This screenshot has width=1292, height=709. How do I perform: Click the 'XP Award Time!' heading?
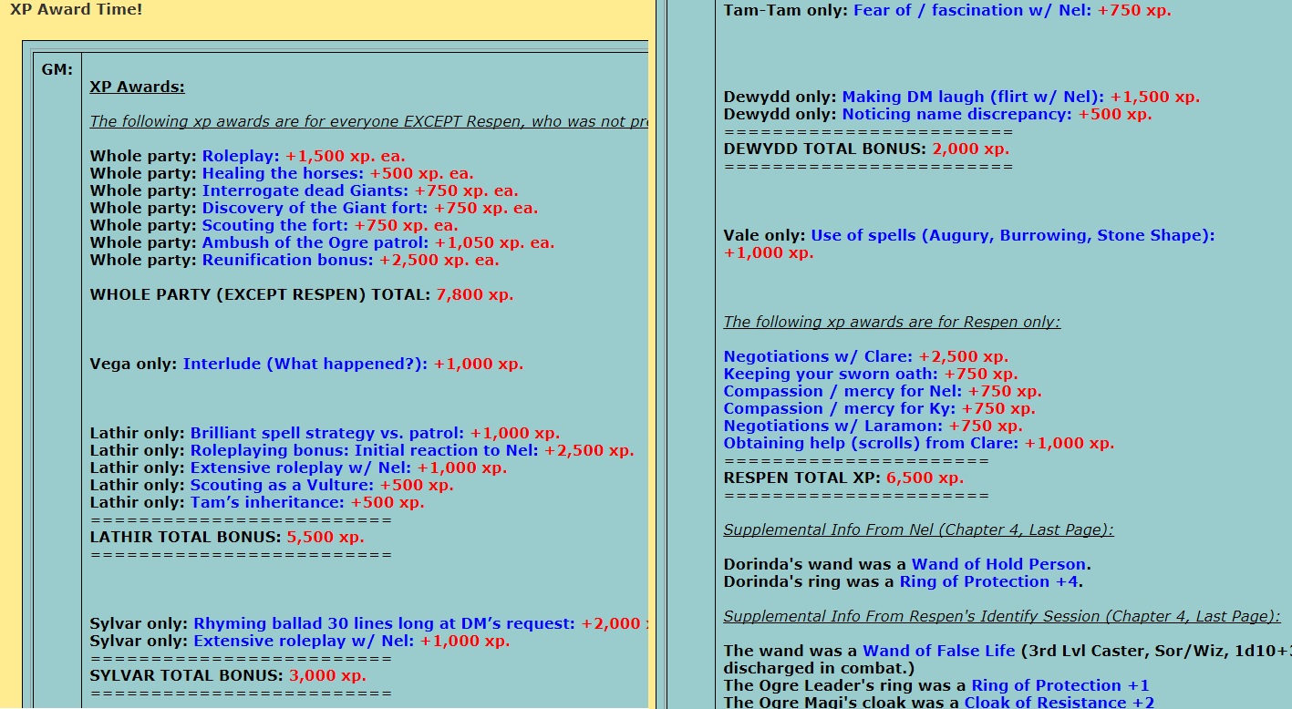point(77,10)
